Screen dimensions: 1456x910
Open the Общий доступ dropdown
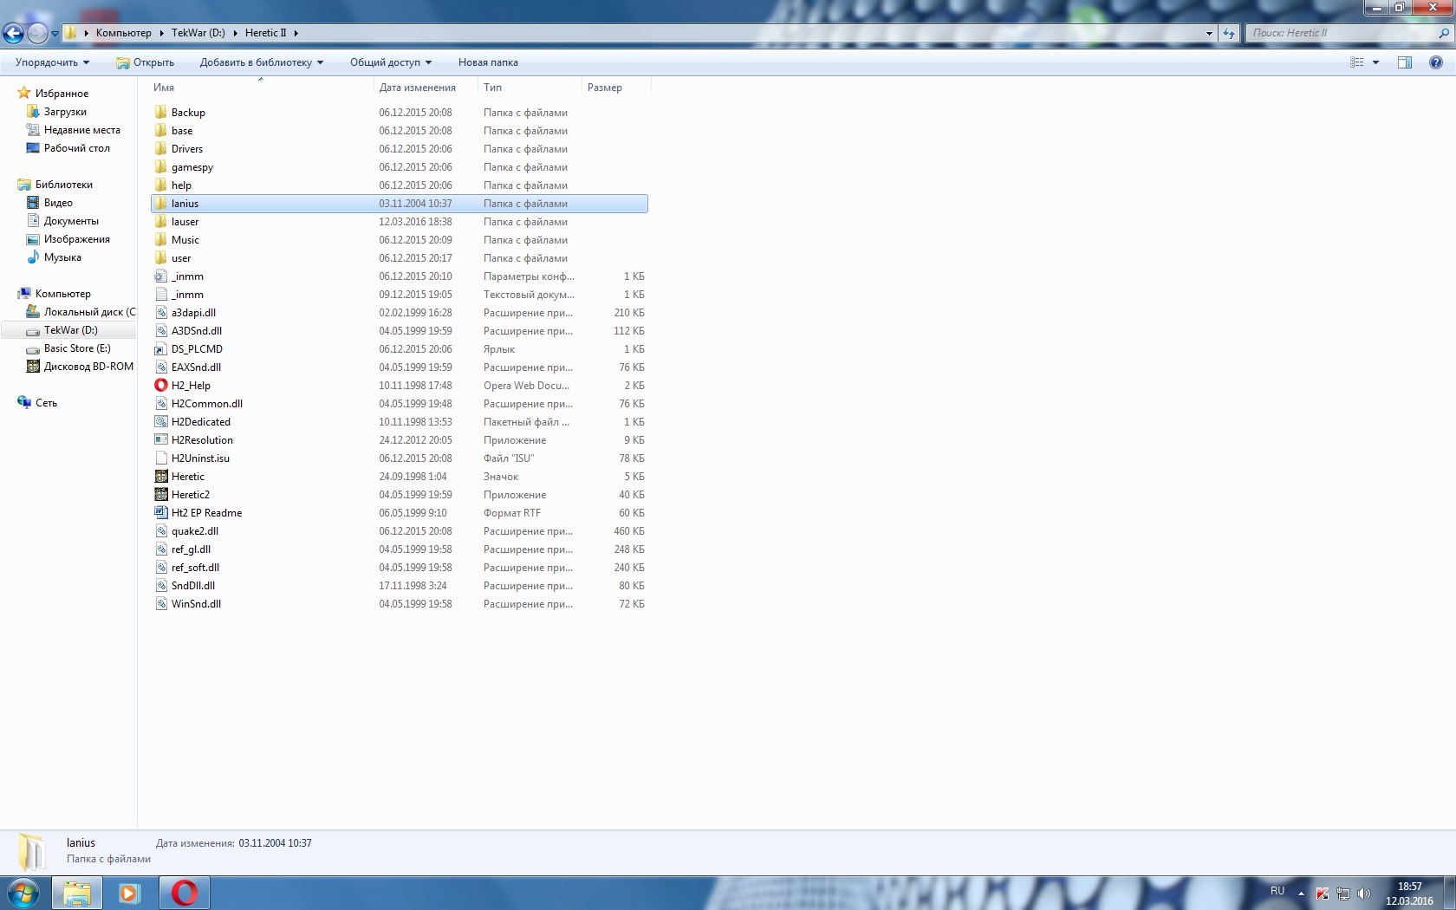(x=391, y=62)
